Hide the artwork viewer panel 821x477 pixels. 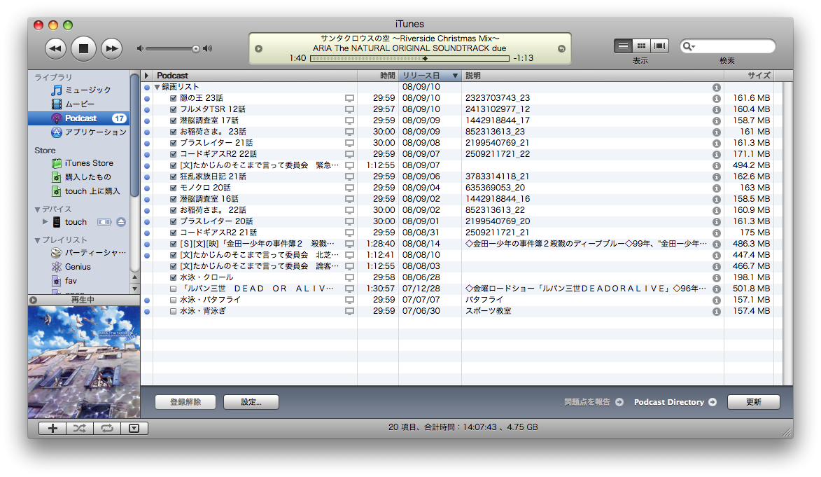click(134, 428)
